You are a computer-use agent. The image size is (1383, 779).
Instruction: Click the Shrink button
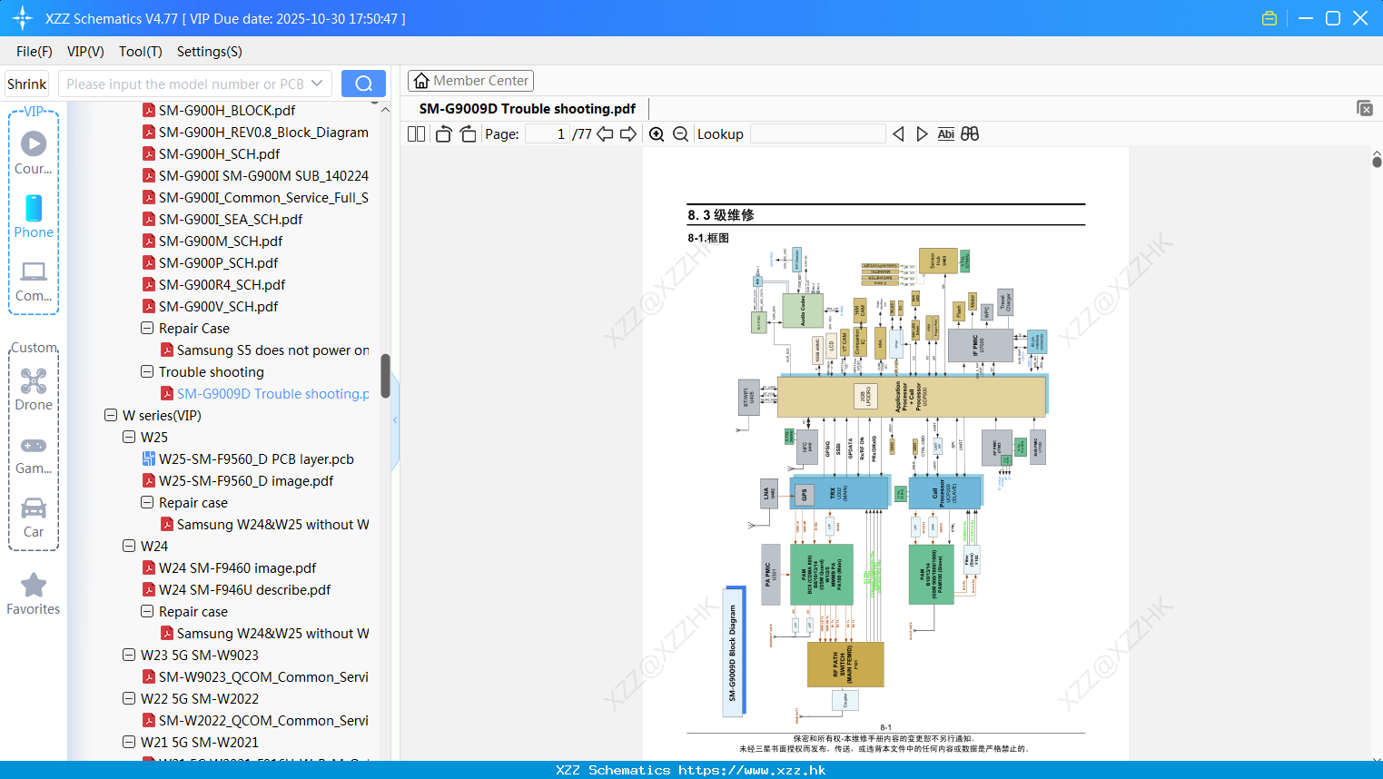coord(27,84)
